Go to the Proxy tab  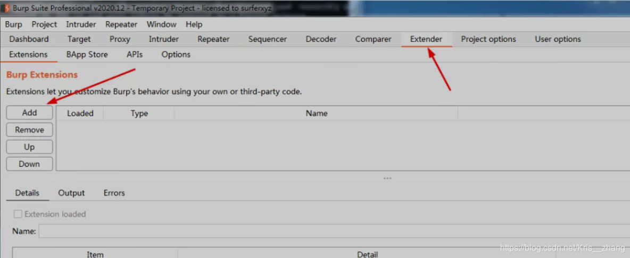(120, 39)
